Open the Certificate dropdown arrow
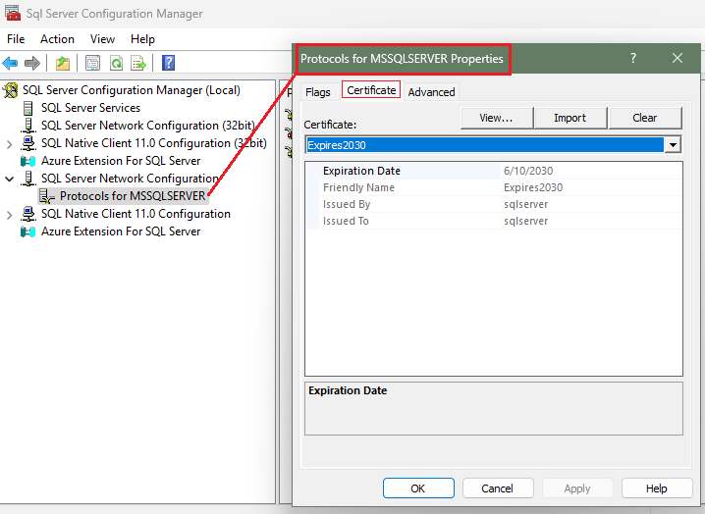705x514 pixels. pyautogui.click(x=673, y=145)
